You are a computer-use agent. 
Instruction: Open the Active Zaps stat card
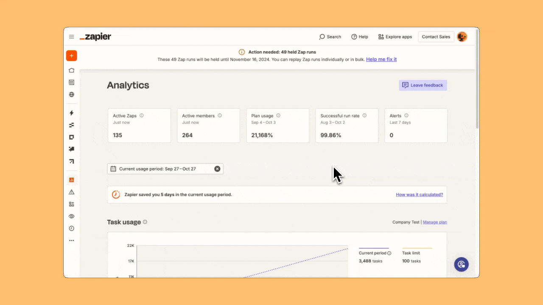139,125
